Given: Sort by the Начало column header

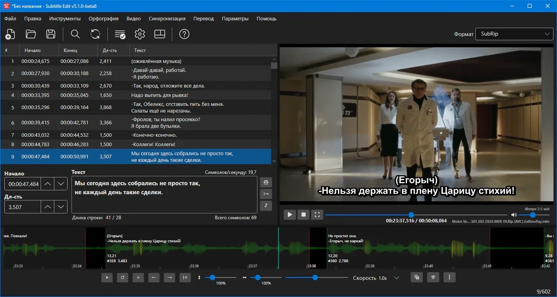Looking at the screenshot, I should 39,50.
